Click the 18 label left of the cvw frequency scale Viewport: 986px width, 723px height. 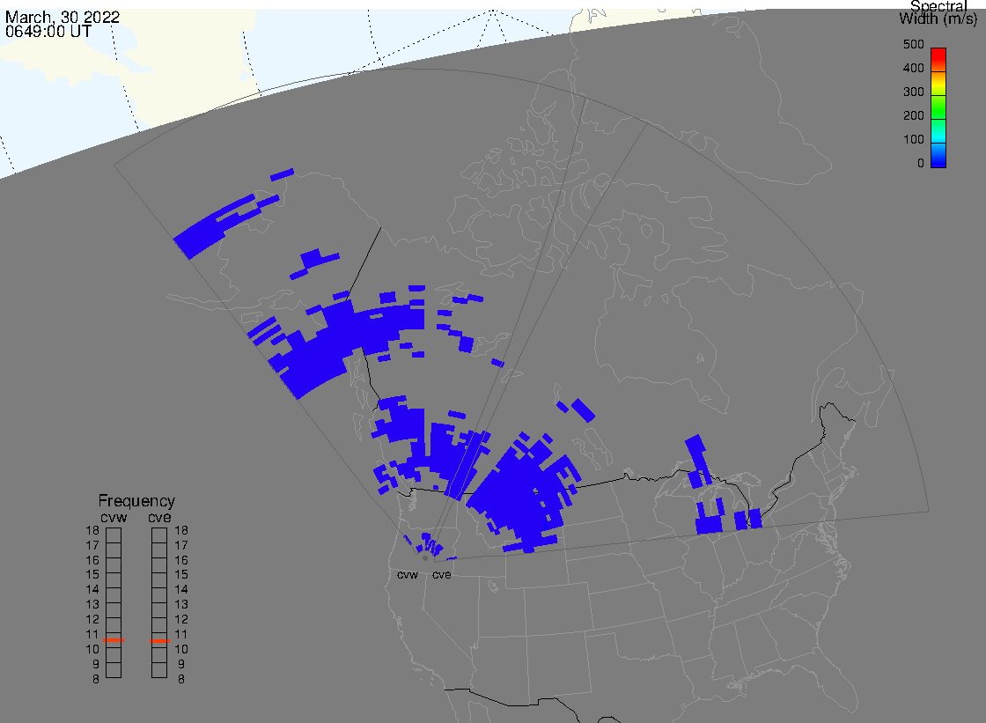point(92,530)
